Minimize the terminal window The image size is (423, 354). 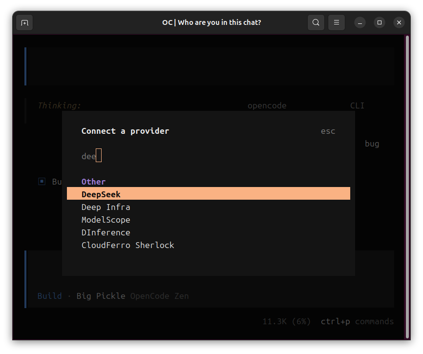tap(360, 22)
